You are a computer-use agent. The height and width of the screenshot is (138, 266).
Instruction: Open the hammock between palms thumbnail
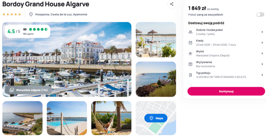pos(111,118)
